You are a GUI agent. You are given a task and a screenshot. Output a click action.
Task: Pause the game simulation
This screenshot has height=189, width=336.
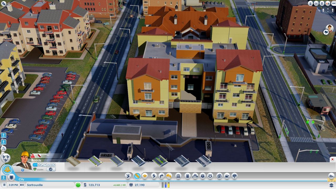pos(4,185)
